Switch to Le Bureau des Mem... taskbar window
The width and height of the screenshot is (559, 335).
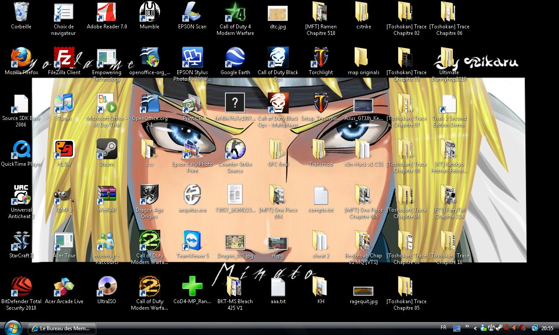[x=62, y=328]
